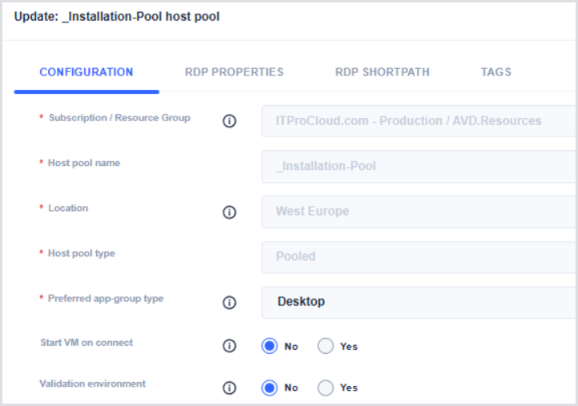Open the West Europe location field
The image size is (578, 406).
pyautogui.click(x=418, y=212)
